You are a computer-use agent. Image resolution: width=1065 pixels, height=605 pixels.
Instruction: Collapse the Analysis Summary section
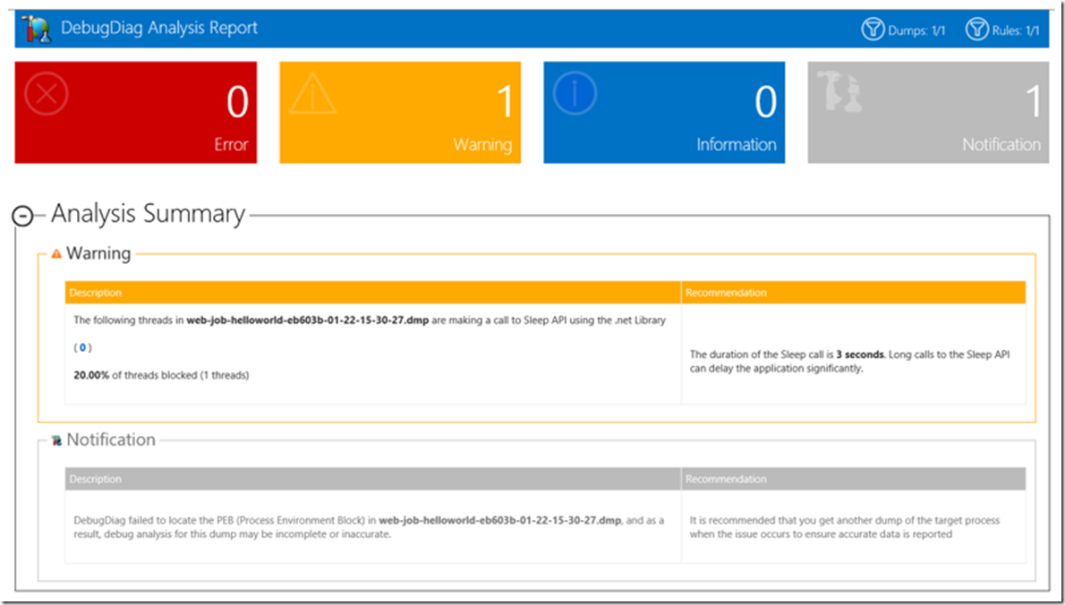(23, 216)
